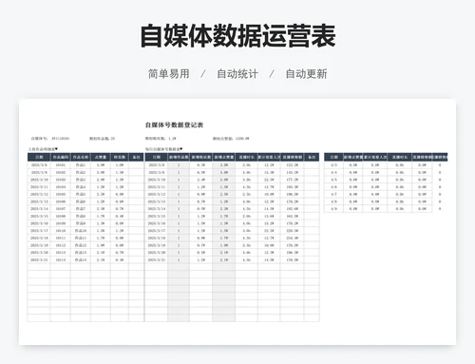Click the 作品编码 column header
The height and width of the screenshot is (364, 475).
tap(61, 157)
